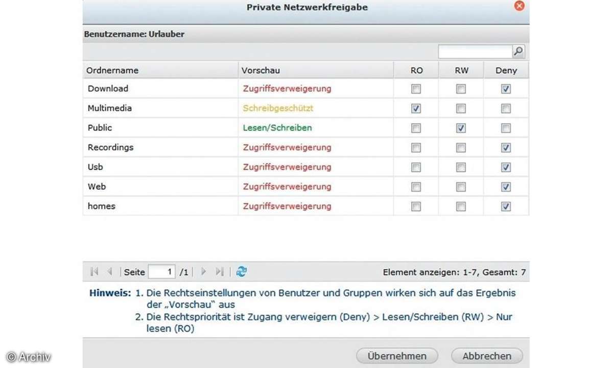Enable RW for Multimedia folder
Image resolution: width=613 pixels, height=368 pixels.
point(461,108)
